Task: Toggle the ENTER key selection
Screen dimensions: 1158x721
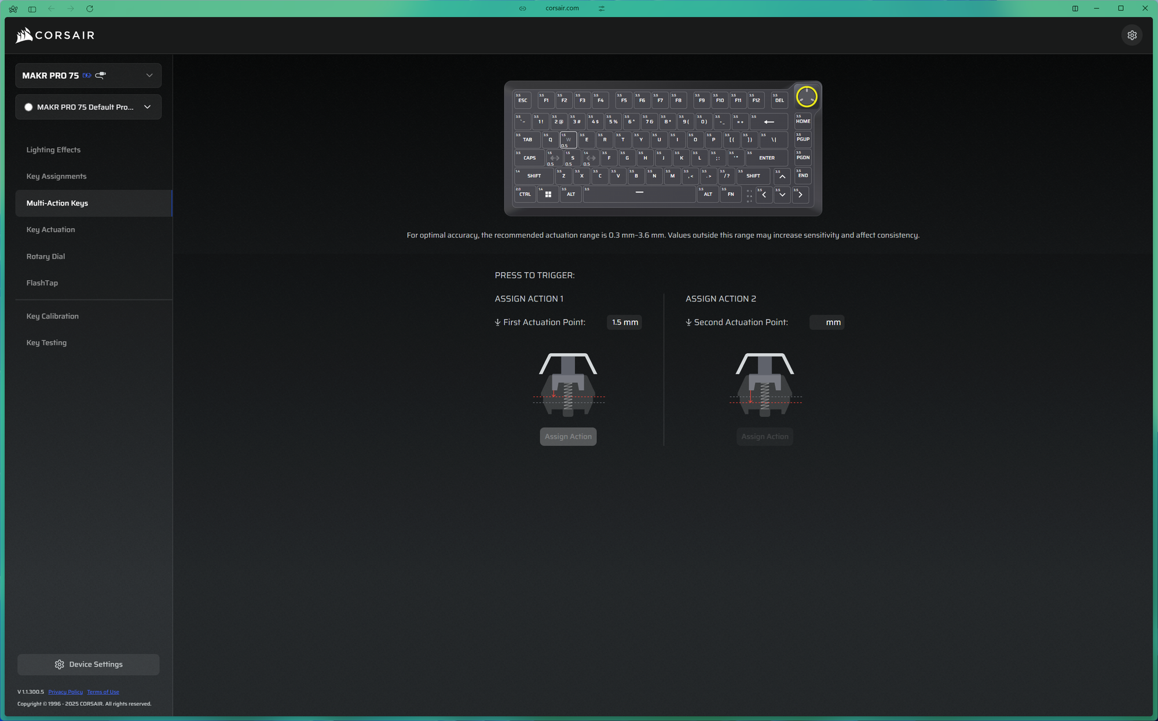Action: click(x=767, y=158)
